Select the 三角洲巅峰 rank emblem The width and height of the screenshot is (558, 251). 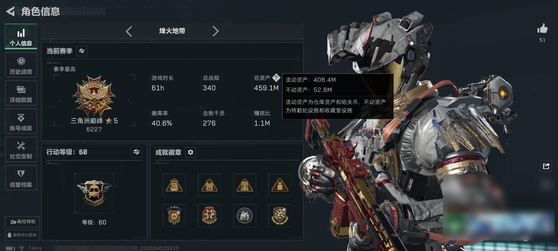94,95
